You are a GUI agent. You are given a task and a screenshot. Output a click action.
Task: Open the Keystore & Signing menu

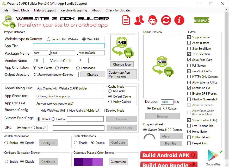click(x=74, y=10)
